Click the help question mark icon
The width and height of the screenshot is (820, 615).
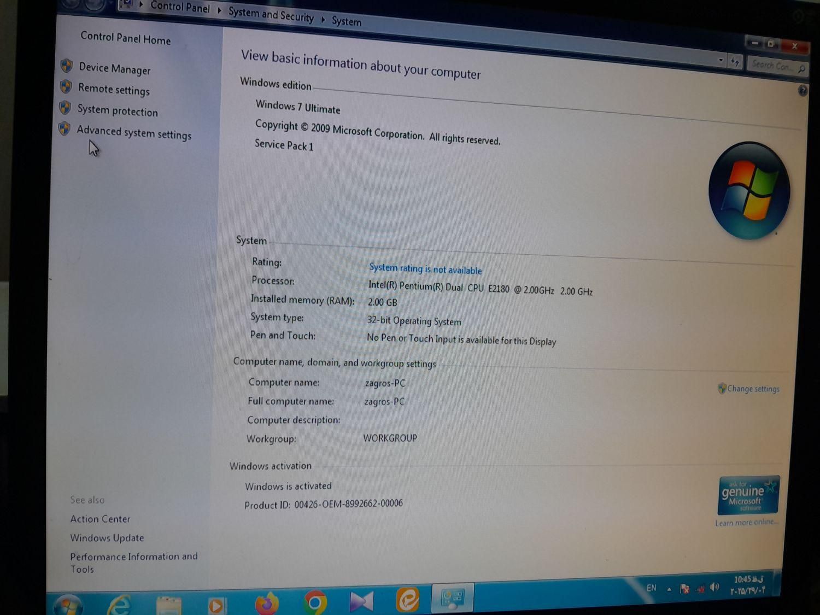pos(803,91)
